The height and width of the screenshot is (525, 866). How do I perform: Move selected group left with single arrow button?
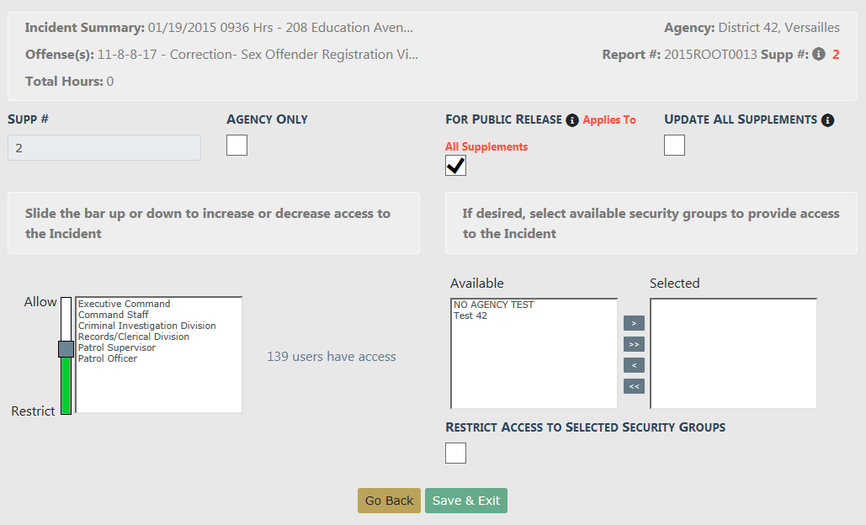pos(634,365)
